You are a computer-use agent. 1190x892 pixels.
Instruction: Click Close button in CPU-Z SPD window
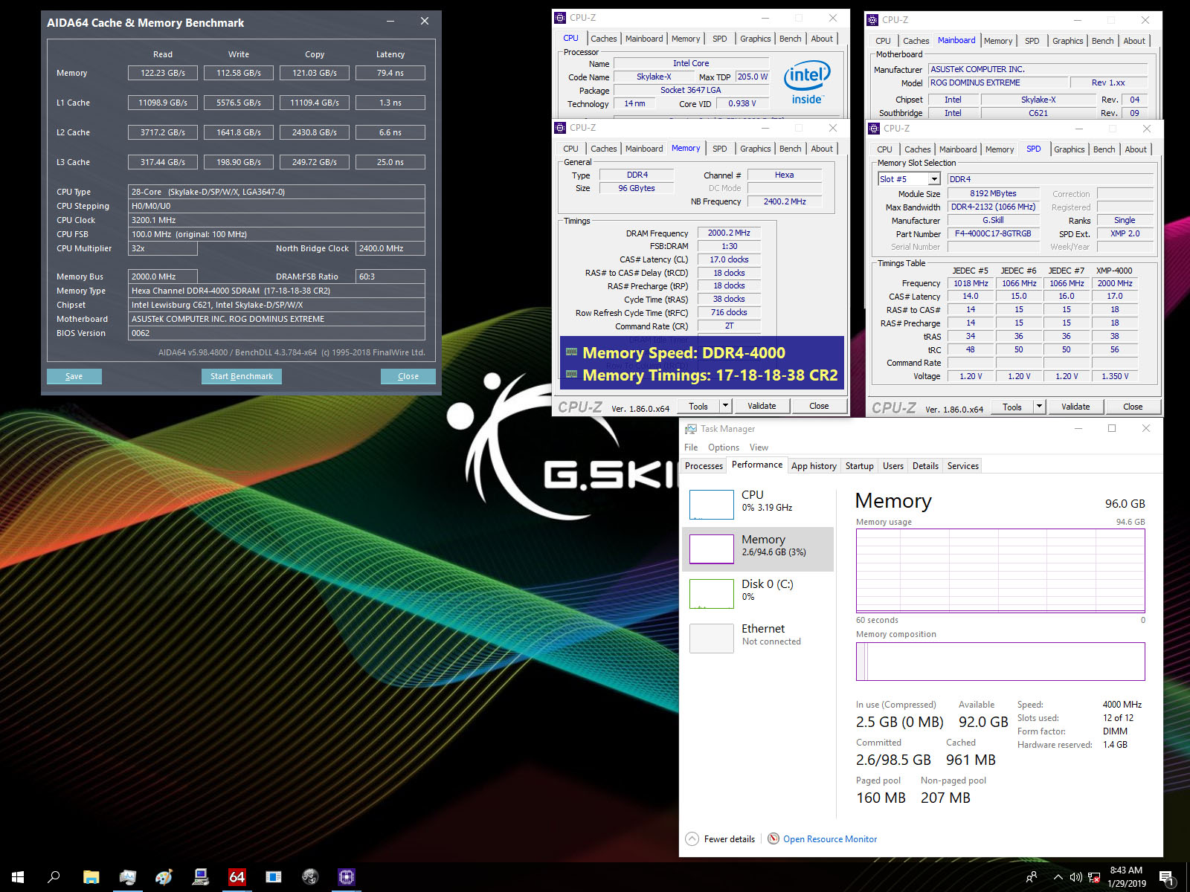click(x=1133, y=407)
